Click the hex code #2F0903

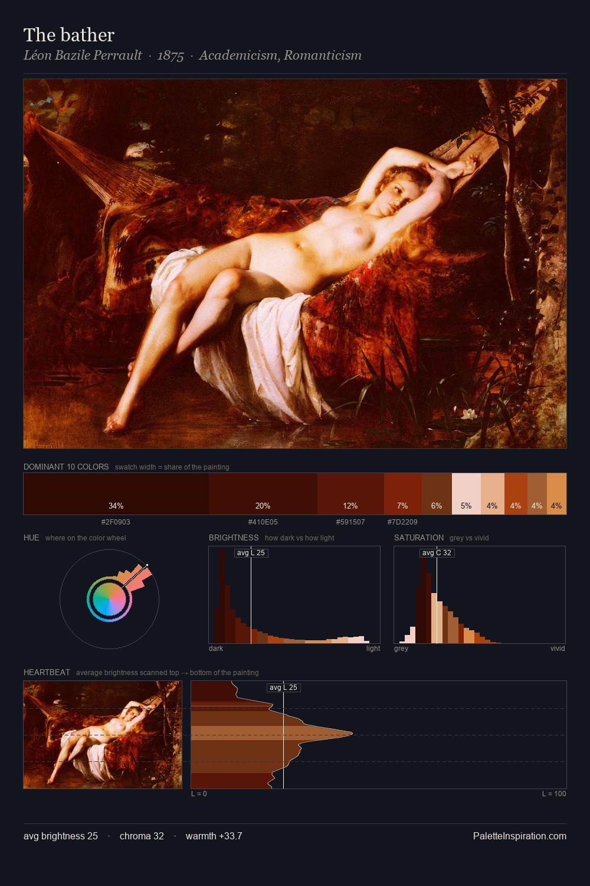point(116,522)
